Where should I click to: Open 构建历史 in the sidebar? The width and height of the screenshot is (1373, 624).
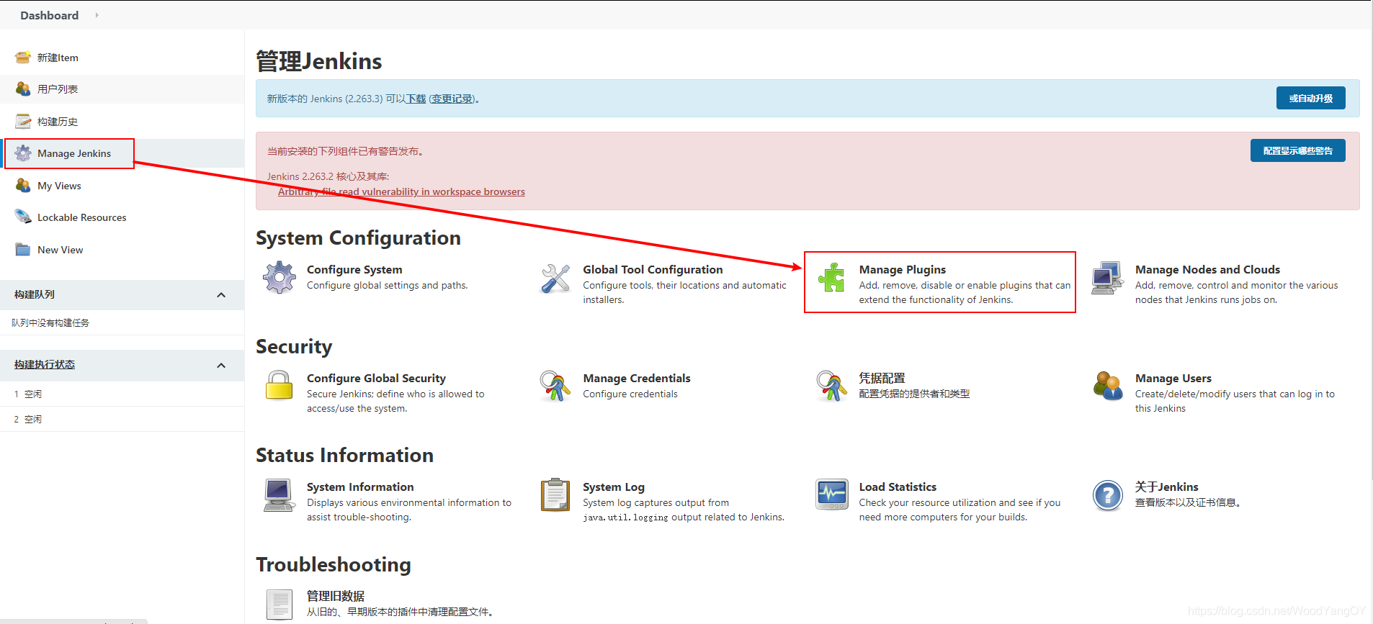point(58,122)
